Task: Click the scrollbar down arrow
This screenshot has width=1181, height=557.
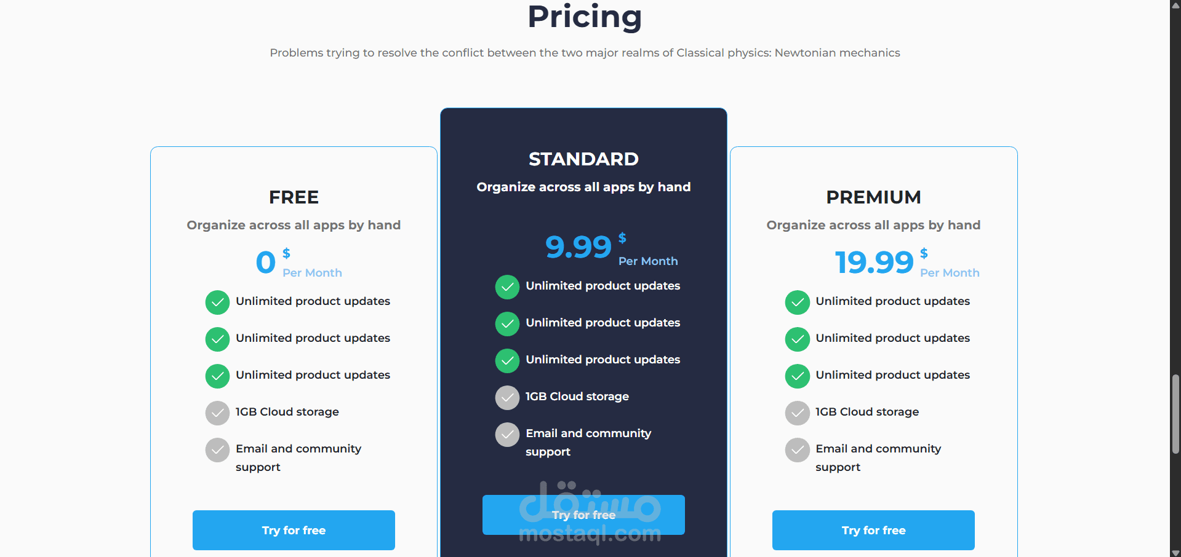Action: pyautogui.click(x=1175, y=553)
